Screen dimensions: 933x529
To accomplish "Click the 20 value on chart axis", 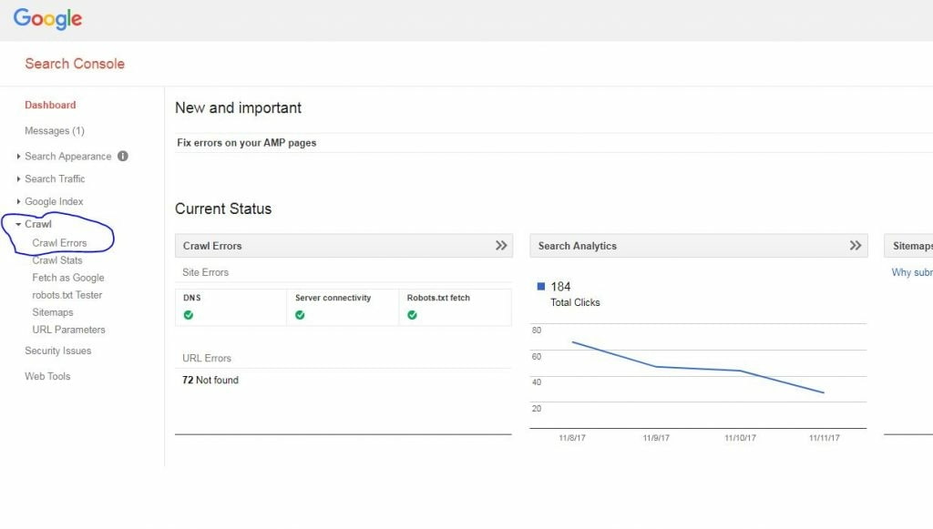I will (537, 408).
